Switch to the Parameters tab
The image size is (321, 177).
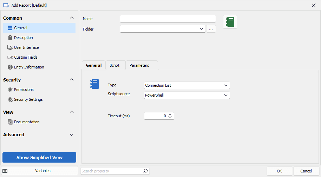[139, 65]
